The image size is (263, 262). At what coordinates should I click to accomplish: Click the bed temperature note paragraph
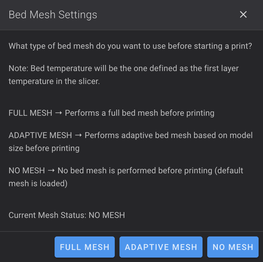[124, 75]
